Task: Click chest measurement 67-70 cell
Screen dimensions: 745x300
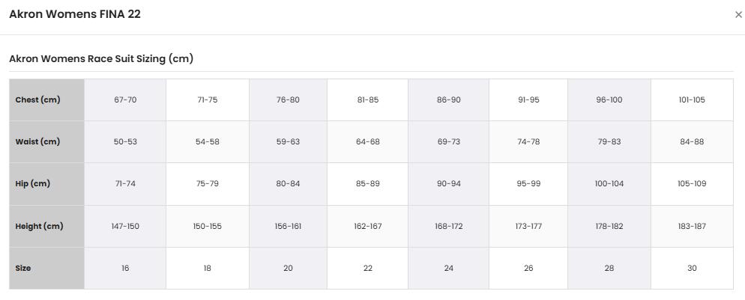Action: (125, 100)
